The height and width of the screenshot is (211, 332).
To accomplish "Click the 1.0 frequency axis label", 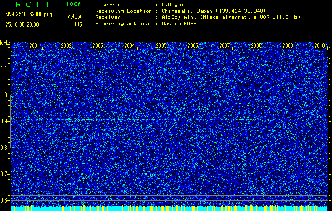I will click(x=5, y=95).
